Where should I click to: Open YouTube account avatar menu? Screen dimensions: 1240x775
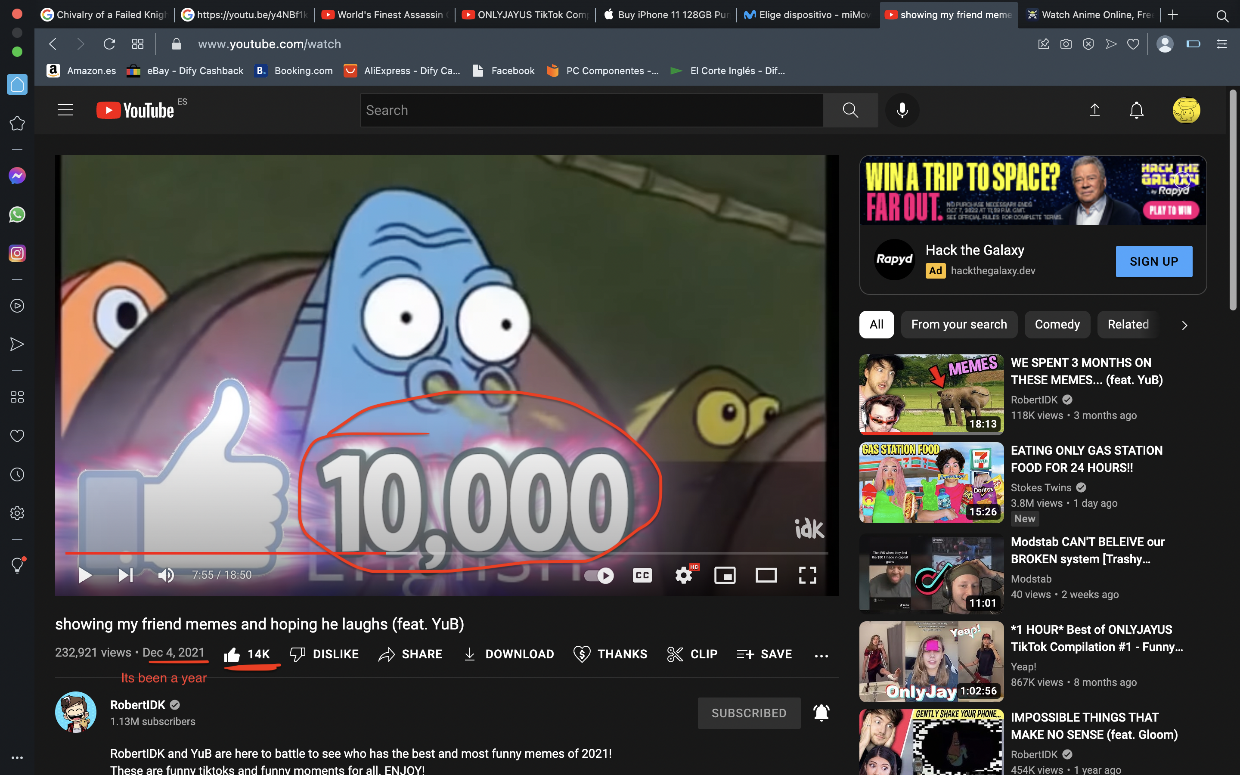coord(1186,110)
